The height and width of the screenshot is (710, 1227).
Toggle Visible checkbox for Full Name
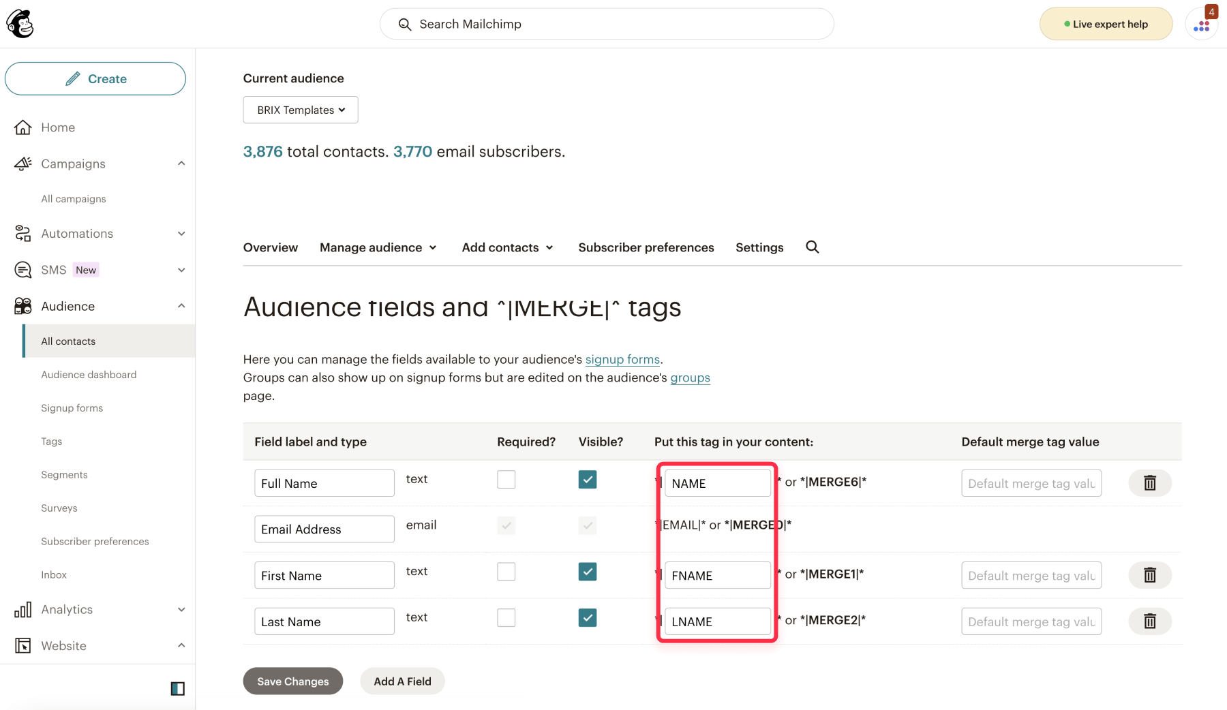point(588,480)
